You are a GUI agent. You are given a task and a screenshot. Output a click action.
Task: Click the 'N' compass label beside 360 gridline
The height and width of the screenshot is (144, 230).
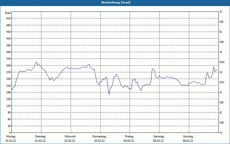click(221, 52)
